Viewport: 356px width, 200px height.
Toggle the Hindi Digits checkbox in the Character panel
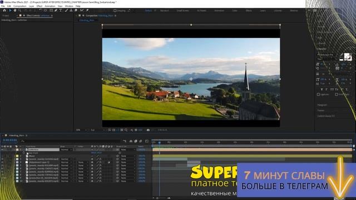[336, 94]
